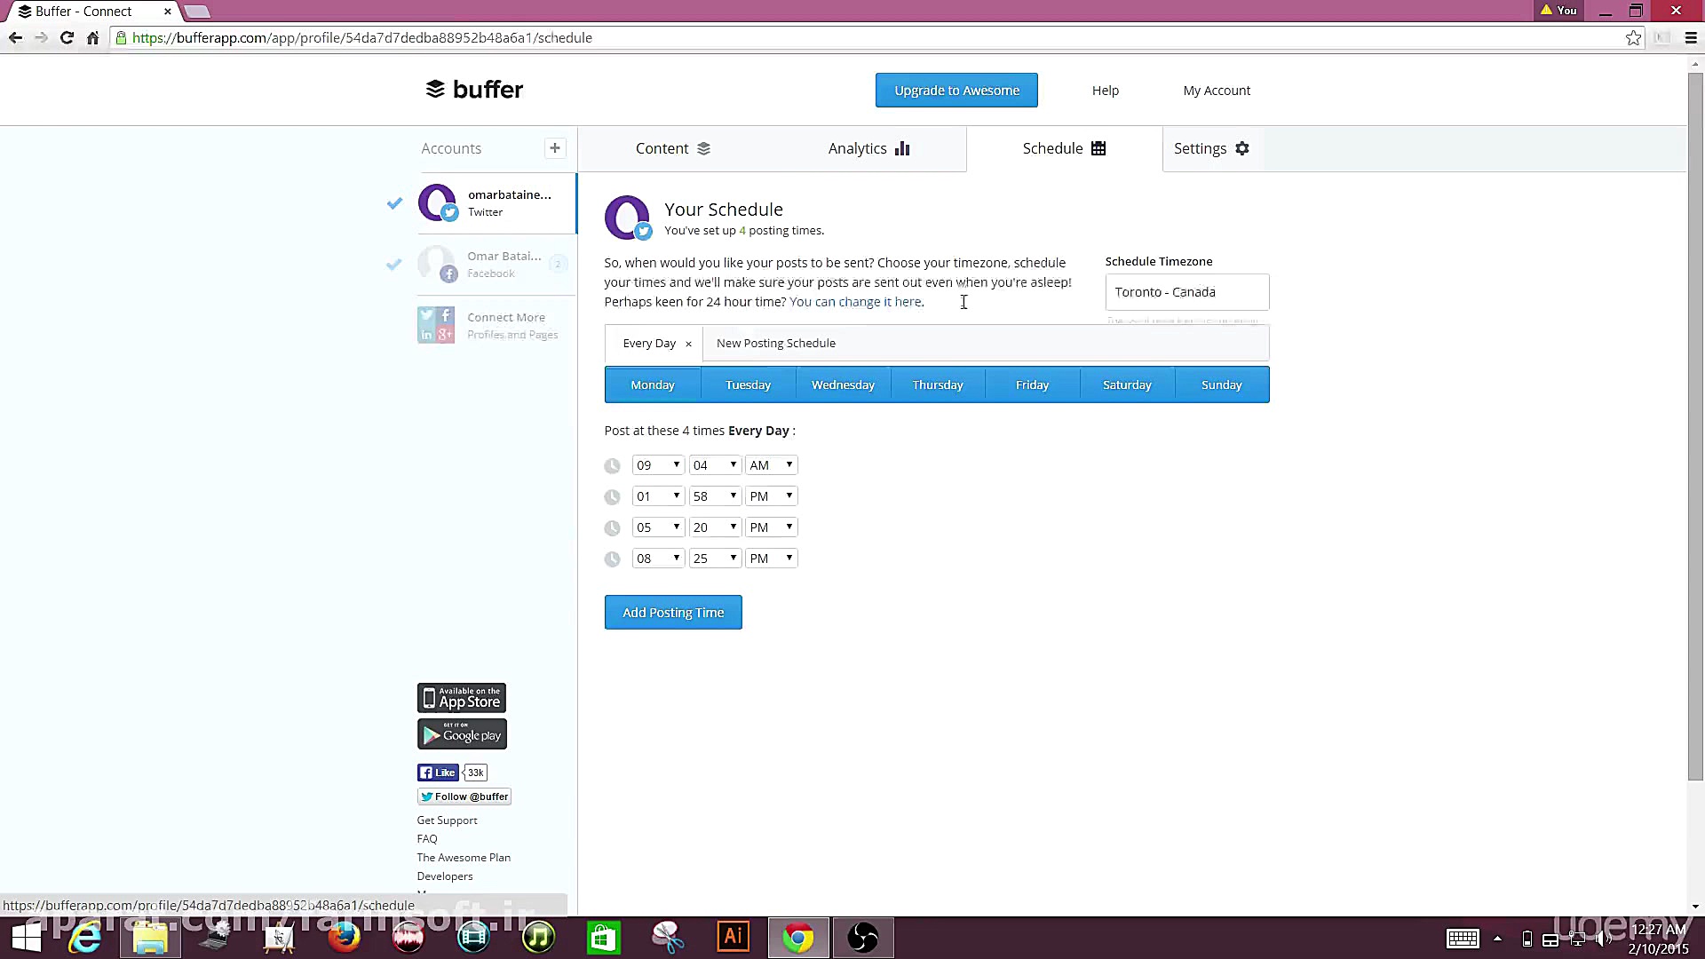Viewport: 1705px width, 959px height.
Task: Open the AM/PM dropdown on the 05:20 row
Action: click(x=771, y=527)
